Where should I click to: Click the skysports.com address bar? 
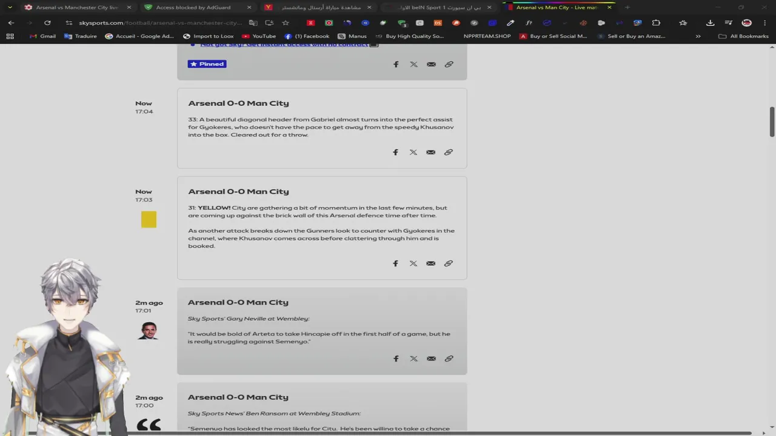(161, 22)
